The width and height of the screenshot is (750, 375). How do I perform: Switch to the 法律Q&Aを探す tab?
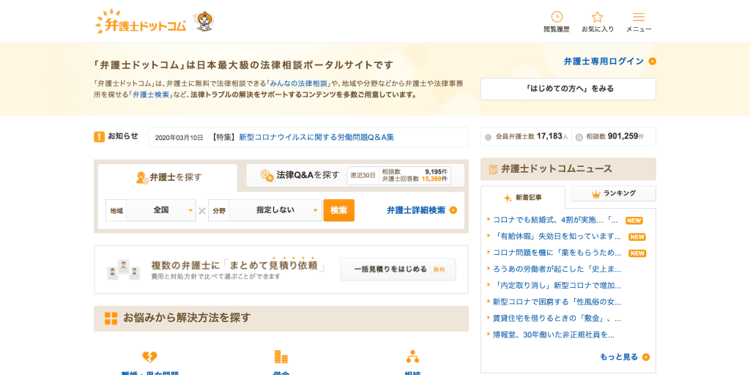355,176
